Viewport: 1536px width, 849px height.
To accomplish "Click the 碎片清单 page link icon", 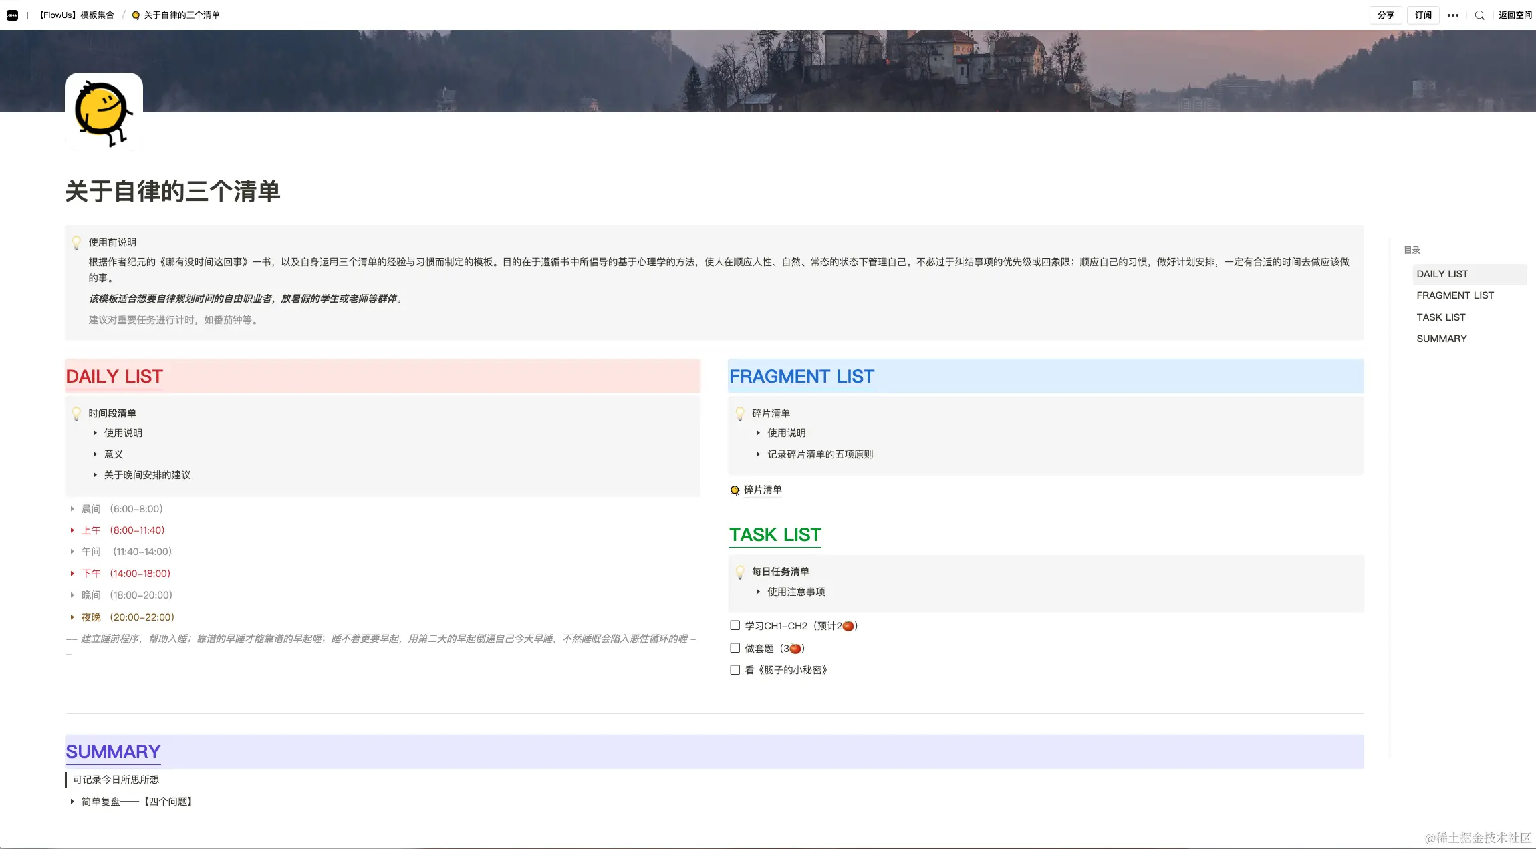I will (735, 490).
